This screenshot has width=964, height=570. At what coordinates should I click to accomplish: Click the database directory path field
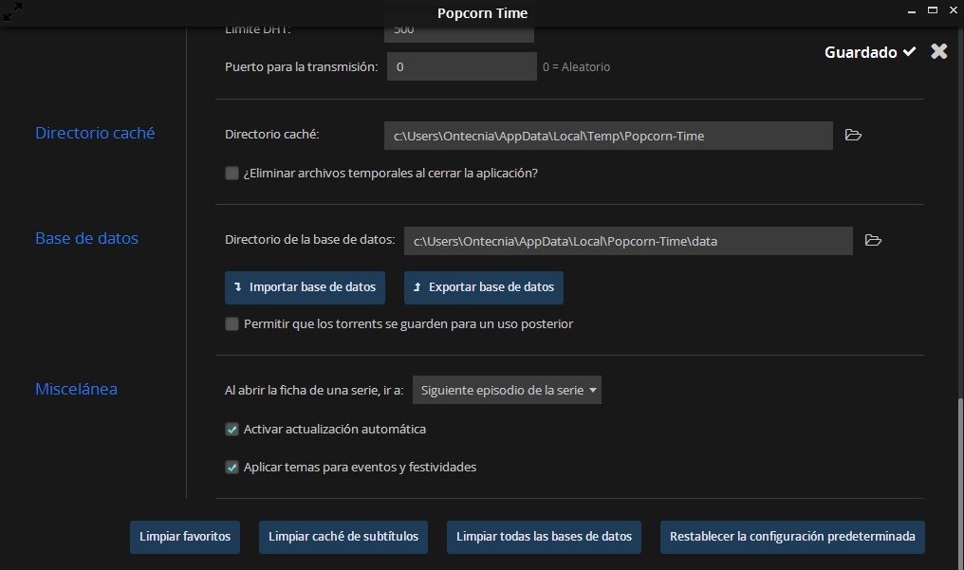pos(628,241)
